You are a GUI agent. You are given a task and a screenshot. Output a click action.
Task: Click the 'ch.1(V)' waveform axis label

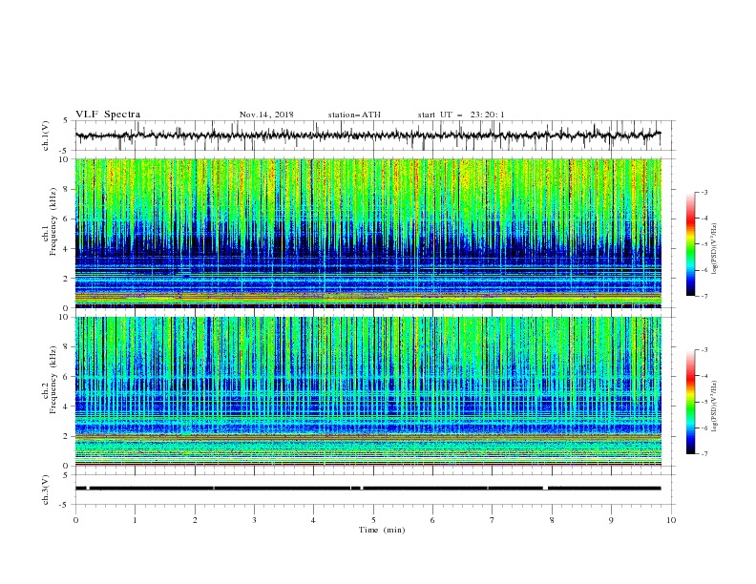tap(46, 136)
